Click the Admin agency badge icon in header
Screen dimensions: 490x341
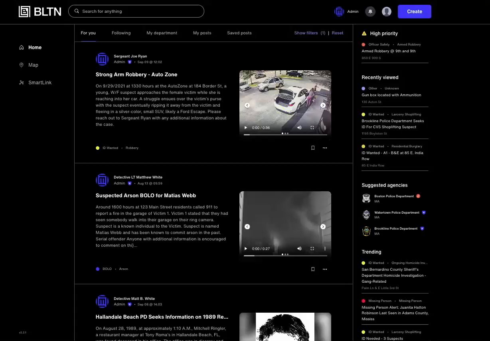[339, 12]
